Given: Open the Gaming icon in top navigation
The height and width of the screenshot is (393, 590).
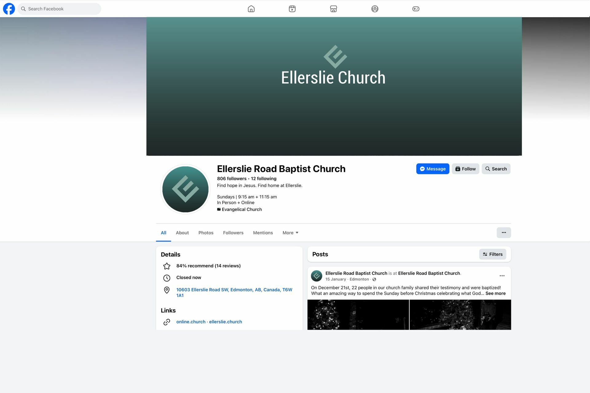Looking at the screenshot, I should pos(416,9).
